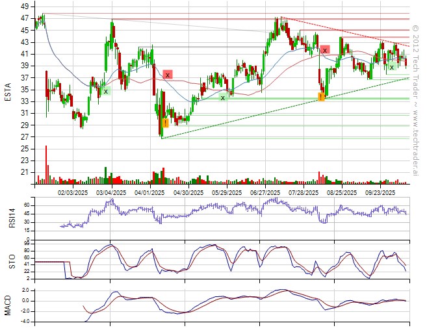Screen dimensions: 427x334
Task: Click the red x marker in April
Action: click(168, 75)
